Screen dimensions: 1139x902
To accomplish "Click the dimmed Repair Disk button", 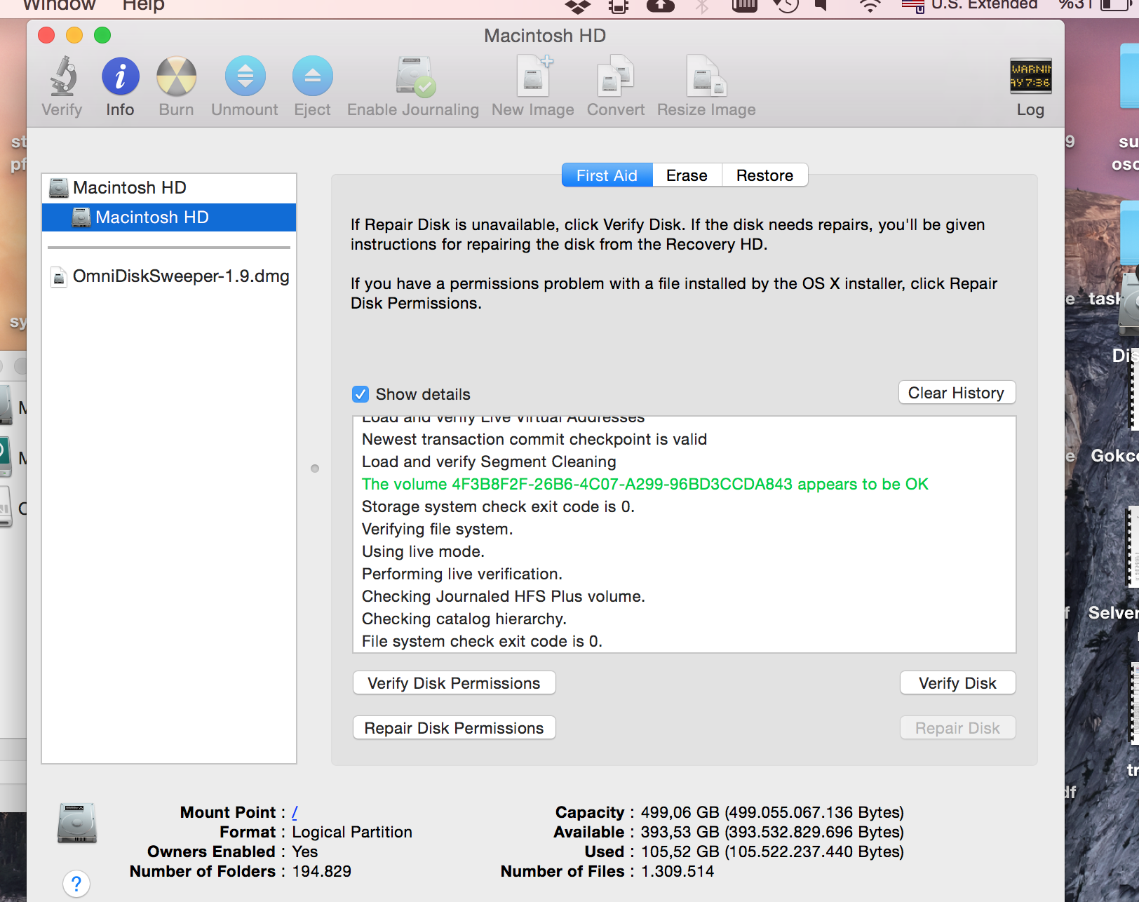I will 957,728.
